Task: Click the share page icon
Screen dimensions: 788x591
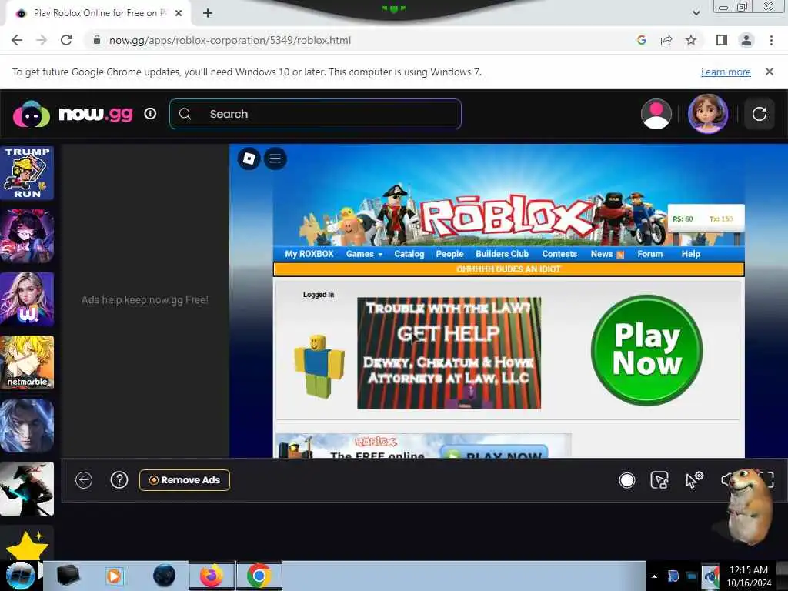Action: (666, 40)
